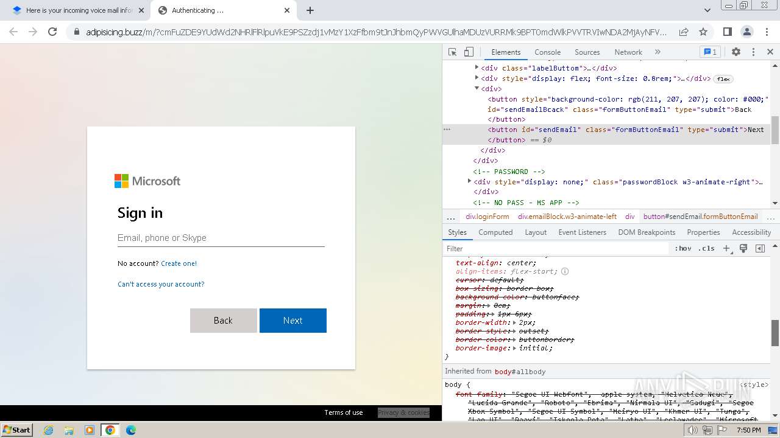Click the Create one! link

tap(179, 263)
